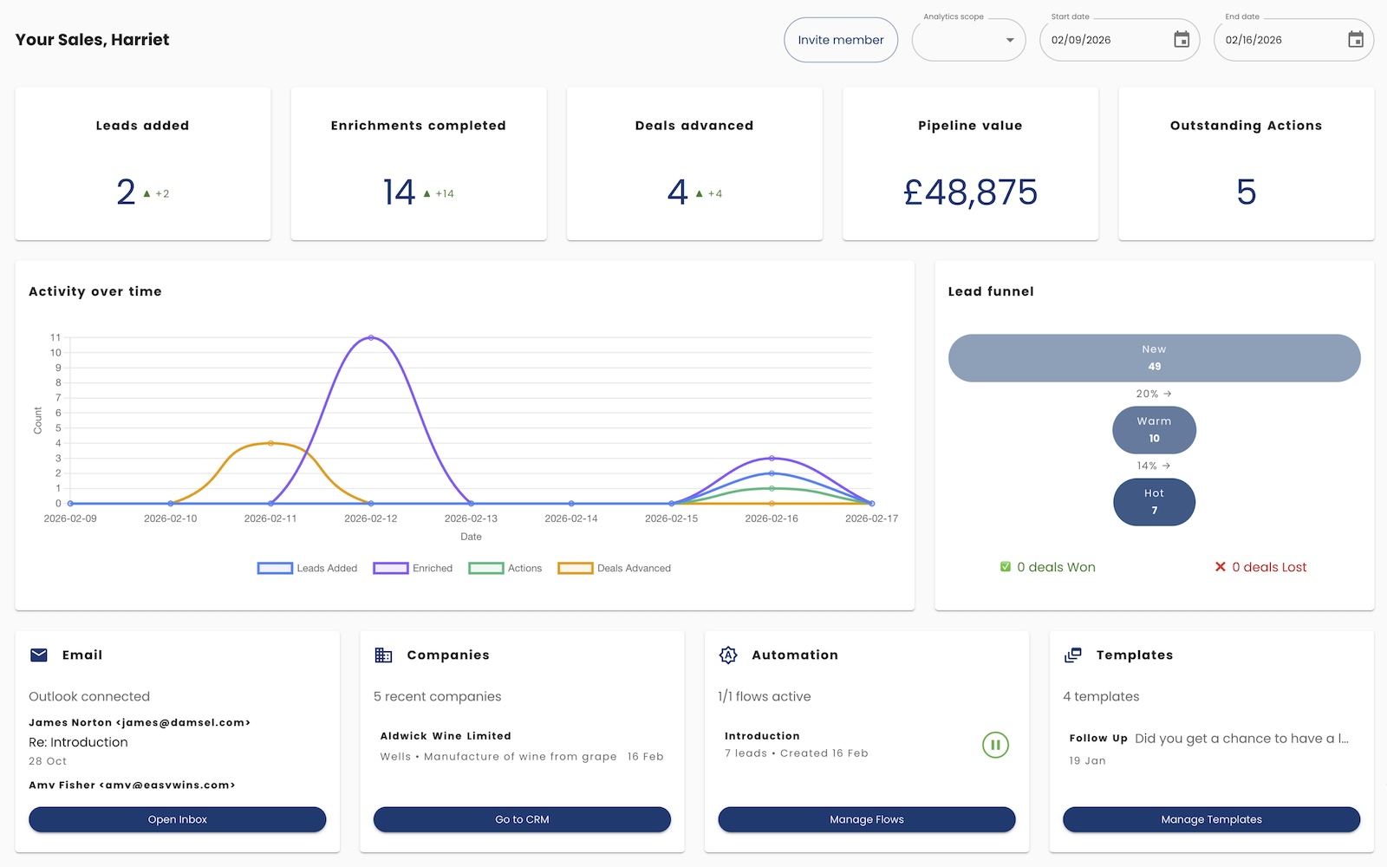The width and height of the screenshot is (1387, 867).
Task: Open the Pipeline value £48,875 card
Action: tap(971, 164)
